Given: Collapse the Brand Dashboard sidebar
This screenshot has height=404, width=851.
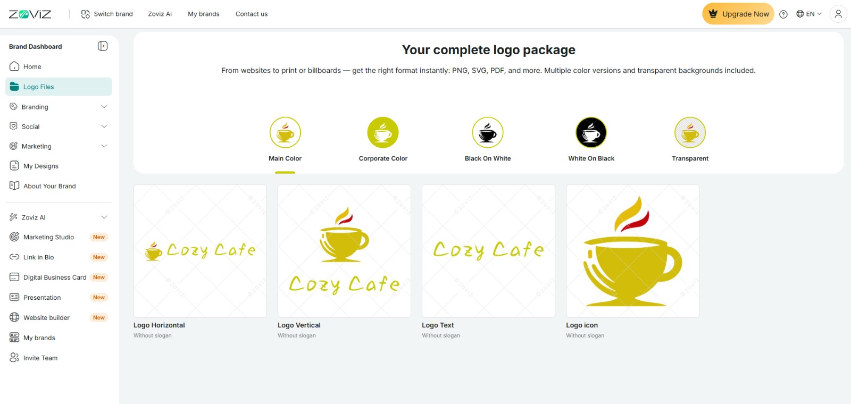Looking at the screenshot, I should (x=103, y=46).
